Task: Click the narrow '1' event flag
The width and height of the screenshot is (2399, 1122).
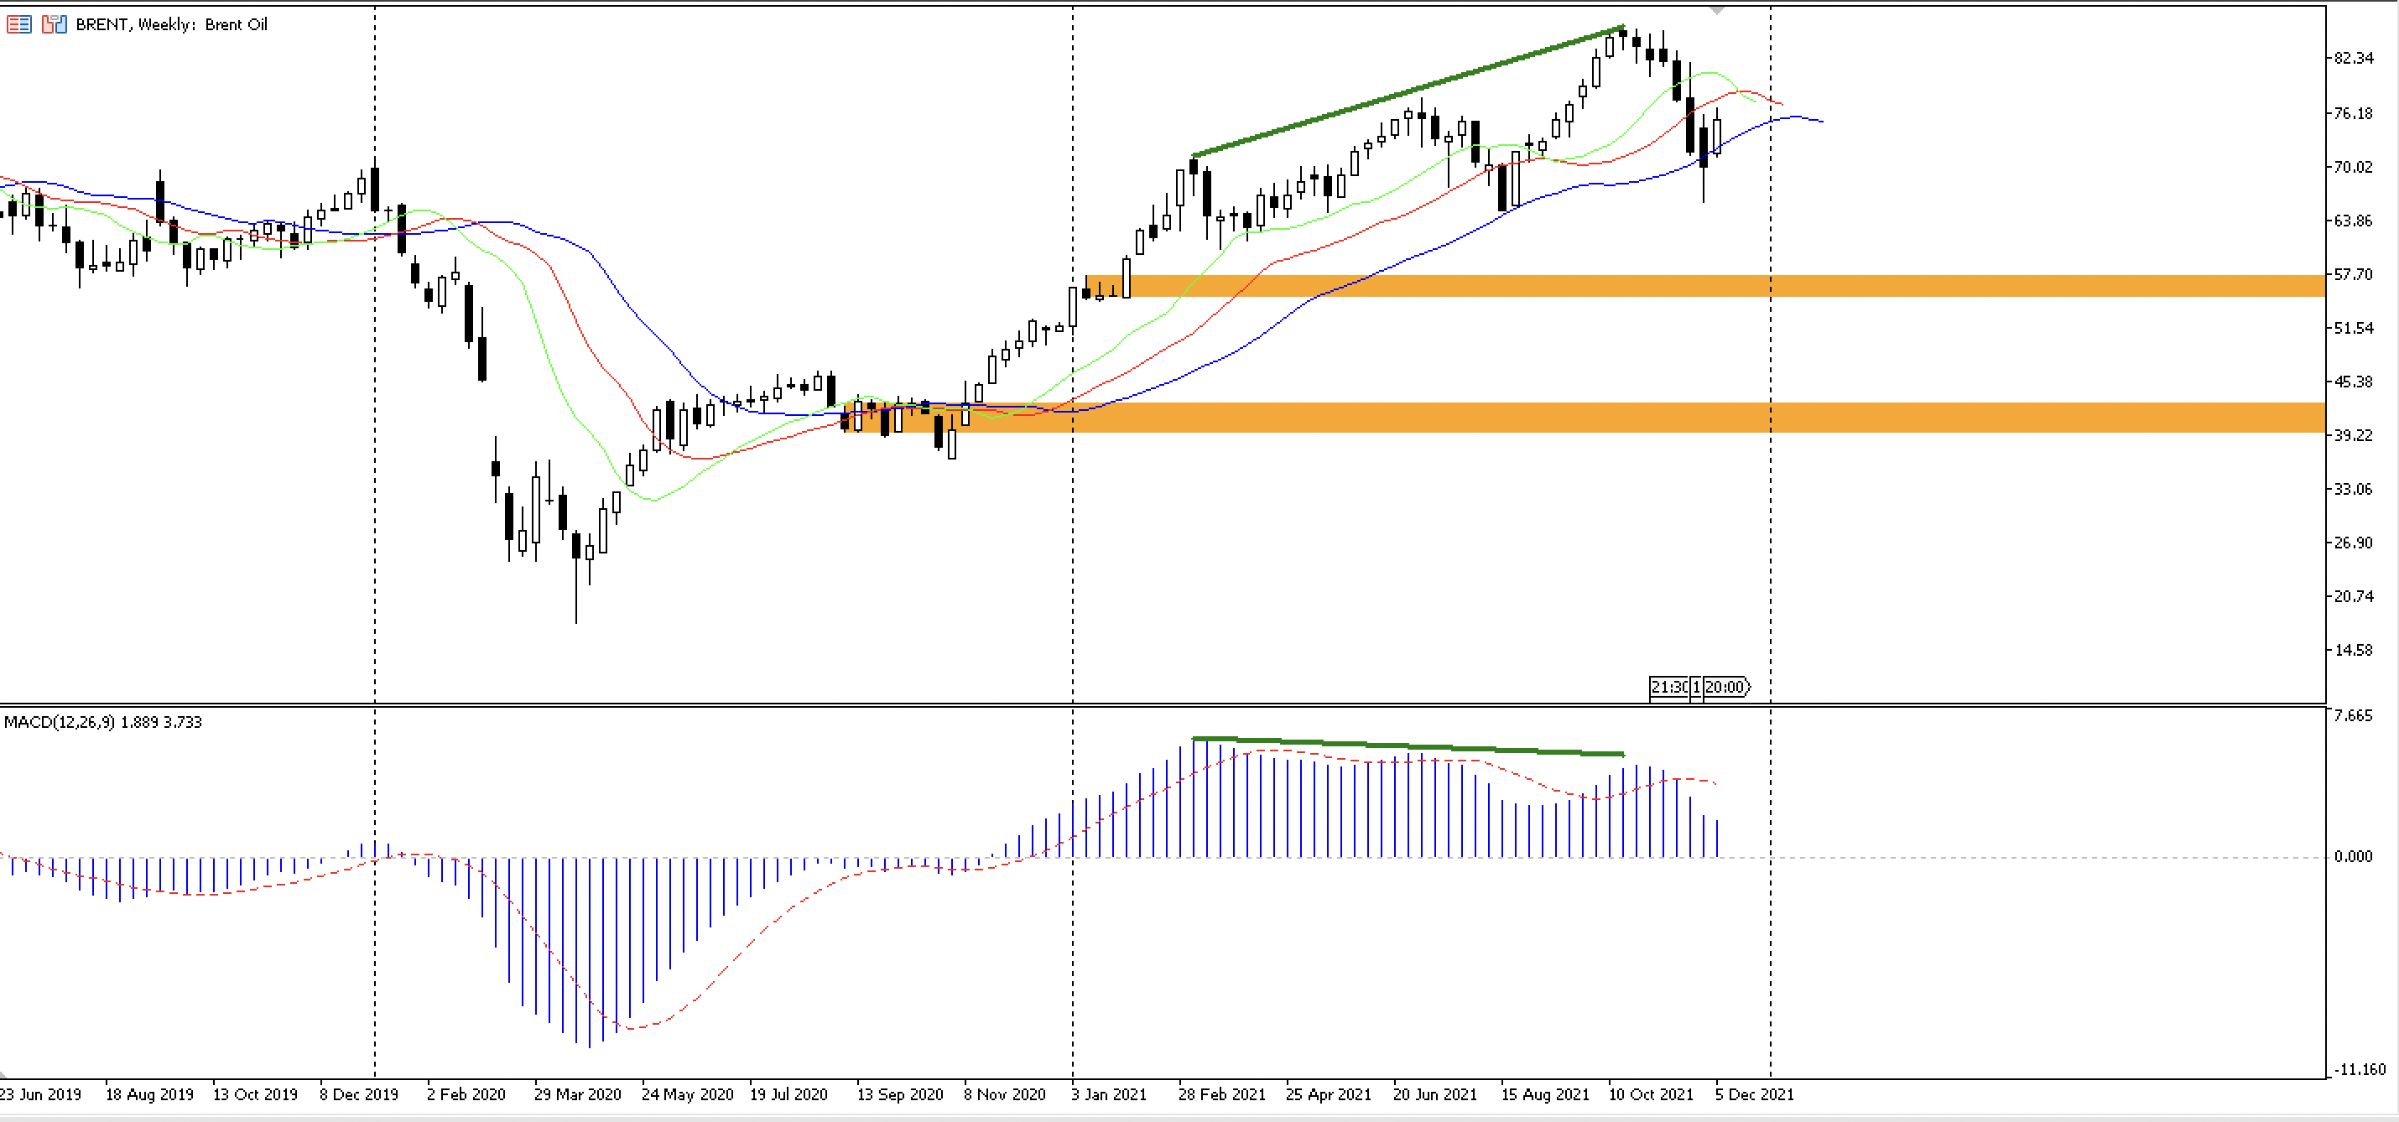Action: pos(1696,687)
